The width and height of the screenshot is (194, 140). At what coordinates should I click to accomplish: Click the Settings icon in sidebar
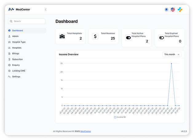point(10,76)
